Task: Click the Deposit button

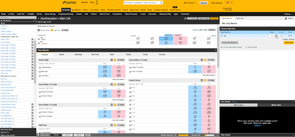Action: 204,3
